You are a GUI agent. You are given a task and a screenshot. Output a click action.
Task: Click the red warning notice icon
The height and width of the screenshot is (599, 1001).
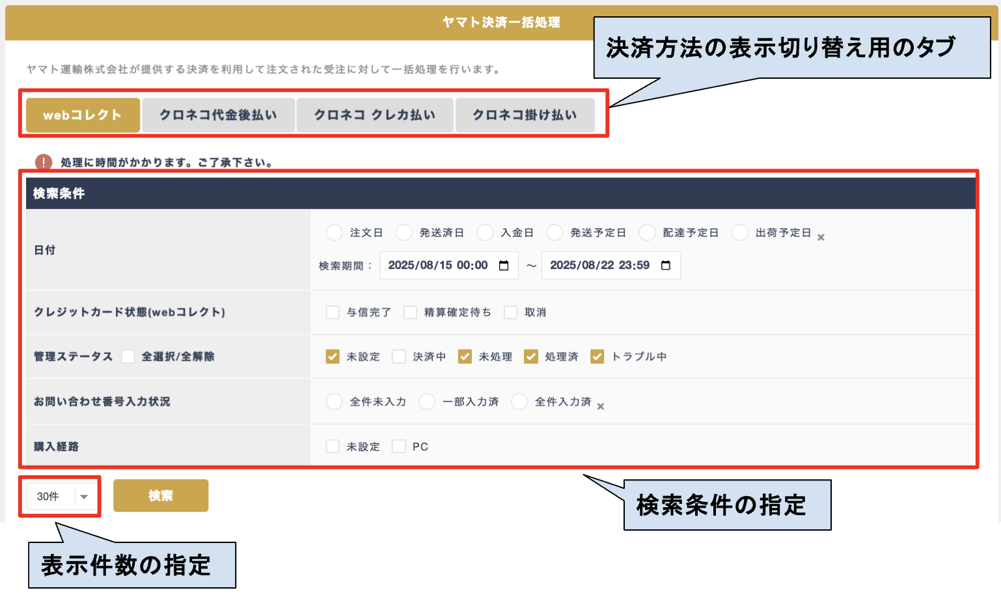pos(44,162)
